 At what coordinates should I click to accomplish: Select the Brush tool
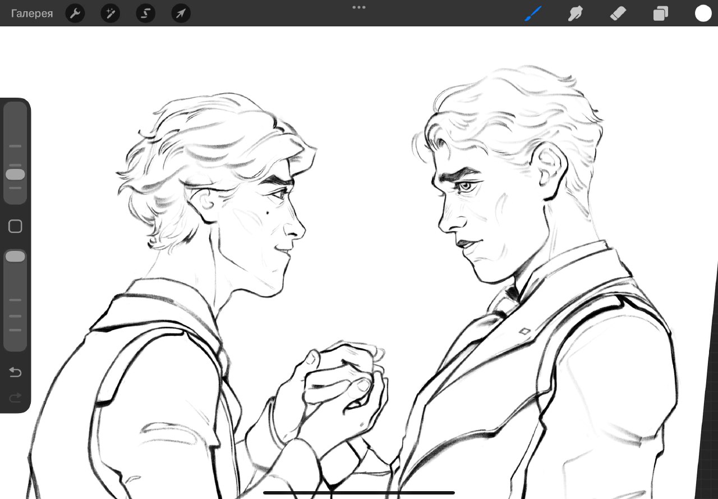[533, 13]
